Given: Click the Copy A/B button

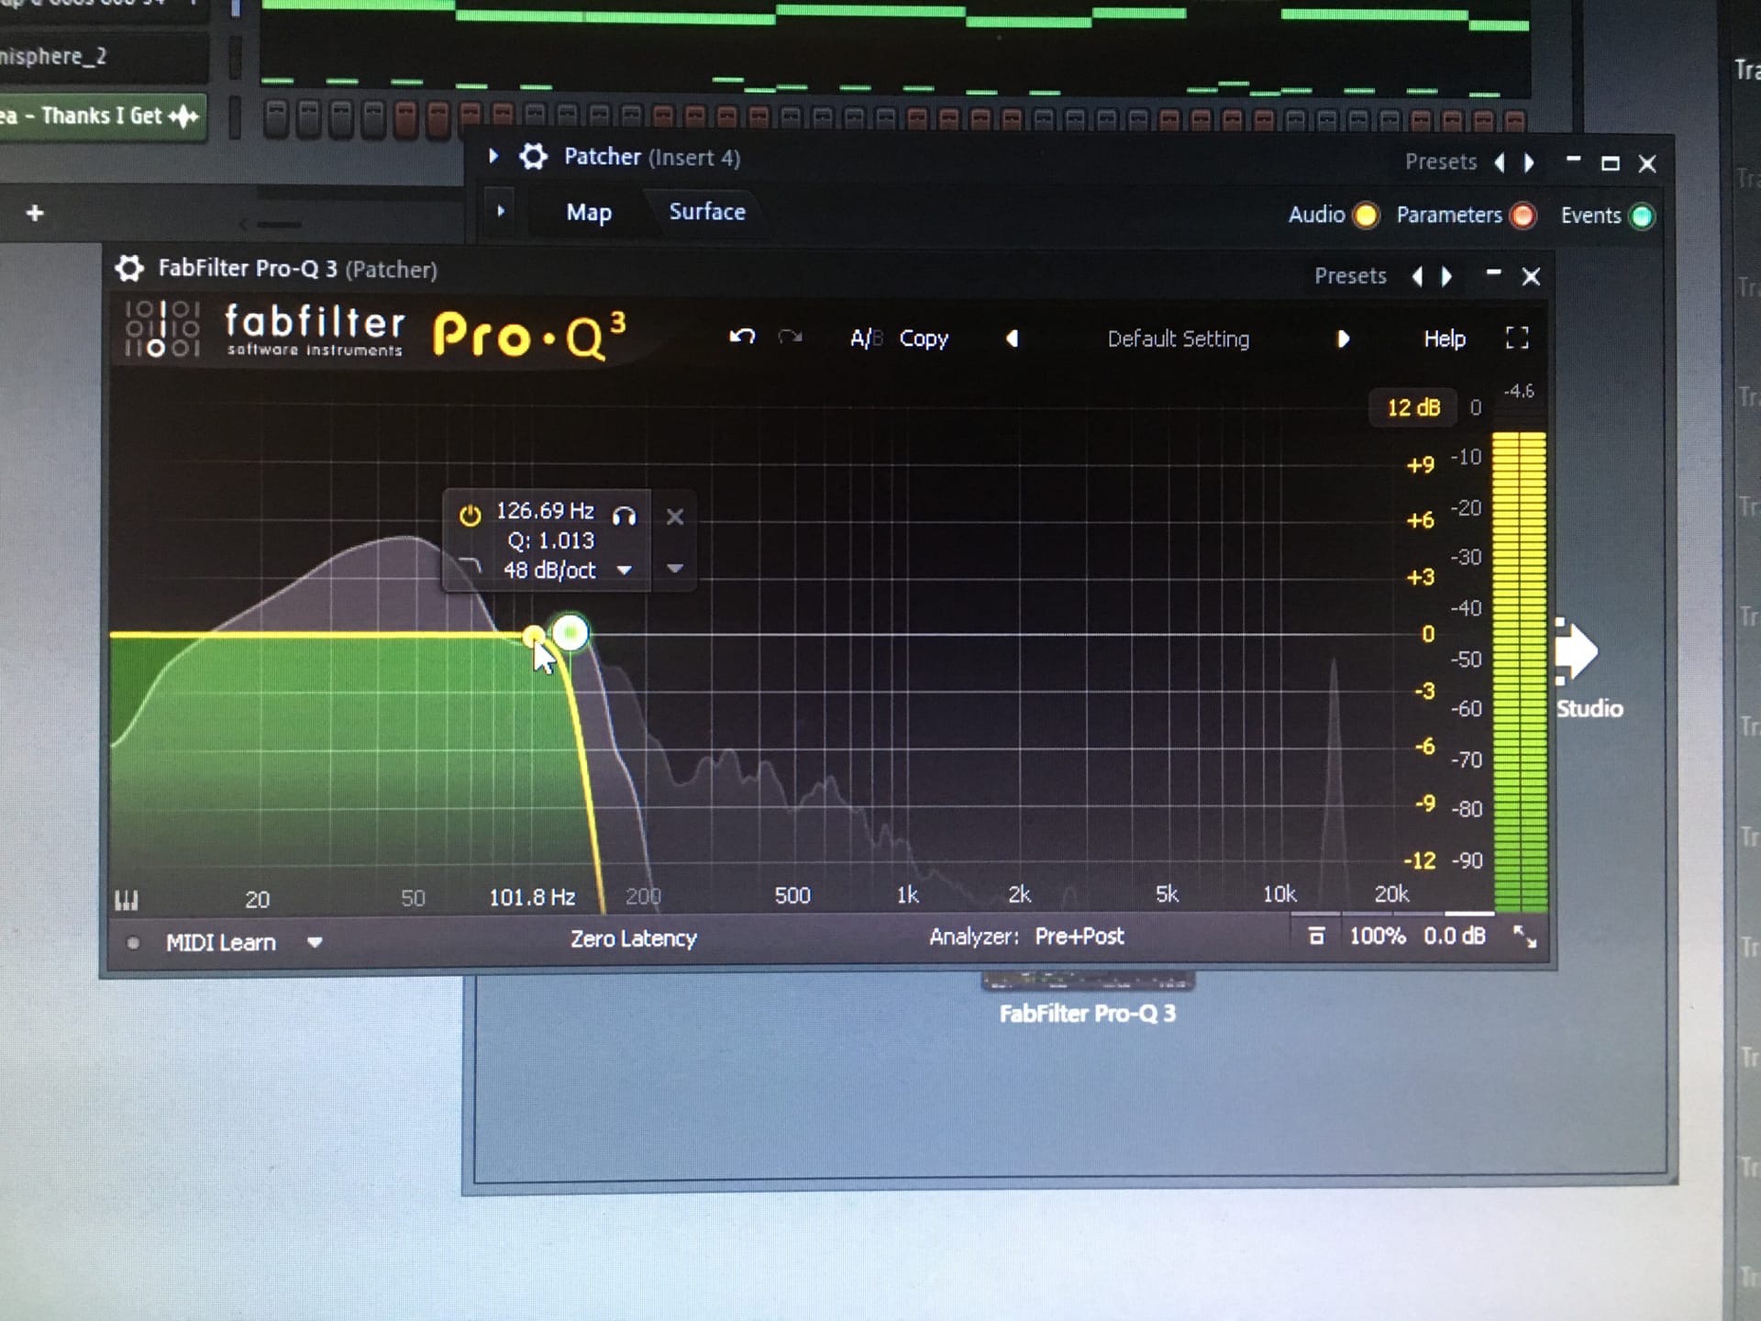Looking at the screenshot, I should click(923, 339).
